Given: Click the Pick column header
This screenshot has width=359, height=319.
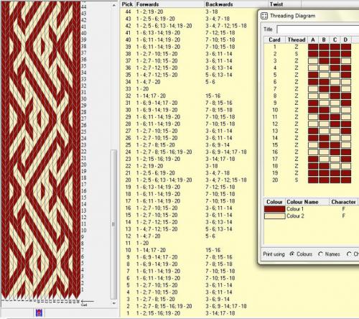Looking at the screenshot, I should (x=127, y=4).
